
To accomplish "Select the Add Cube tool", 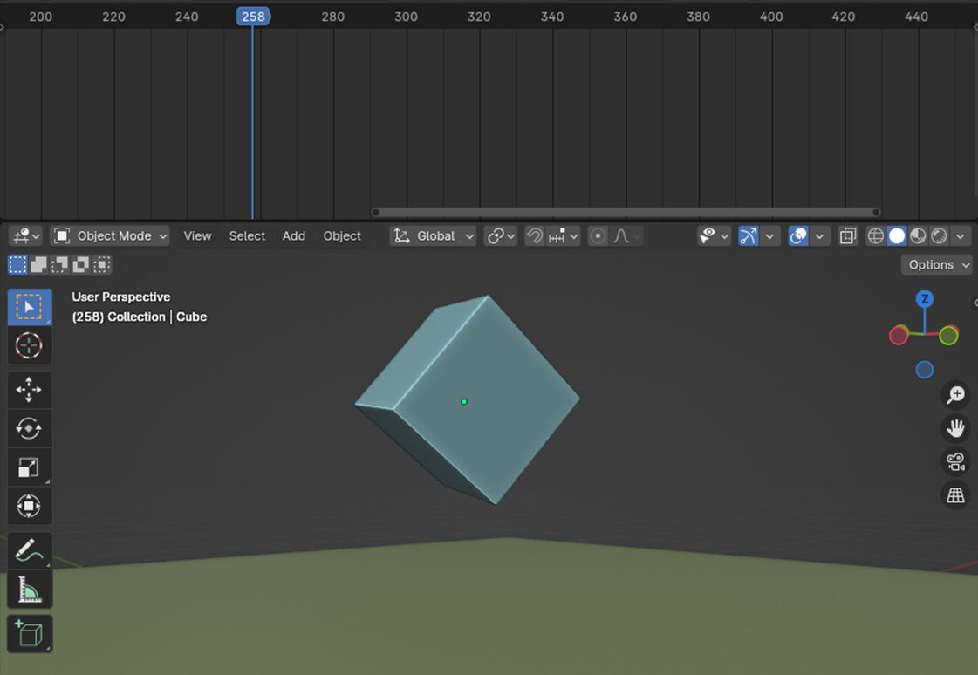I will click(x=29, y=633).
